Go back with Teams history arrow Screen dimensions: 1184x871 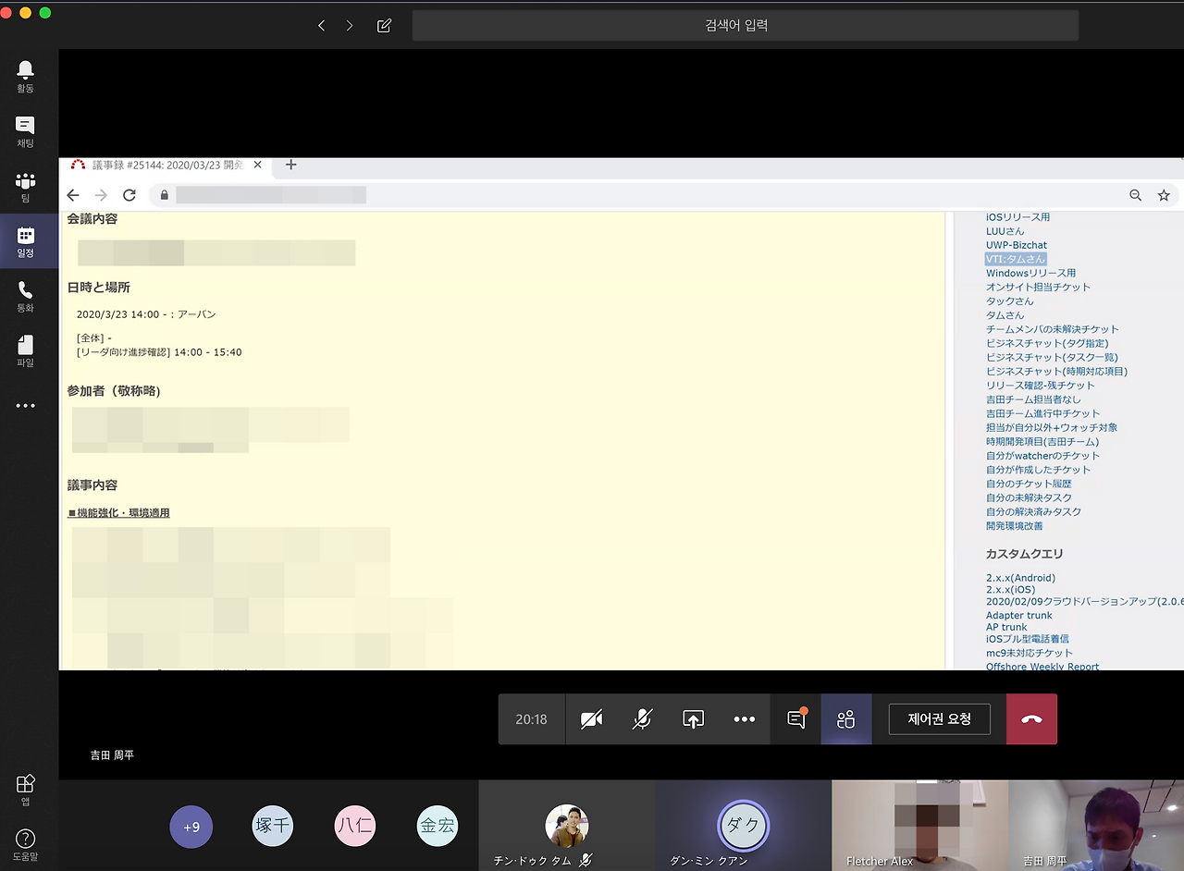pos(321,26)
